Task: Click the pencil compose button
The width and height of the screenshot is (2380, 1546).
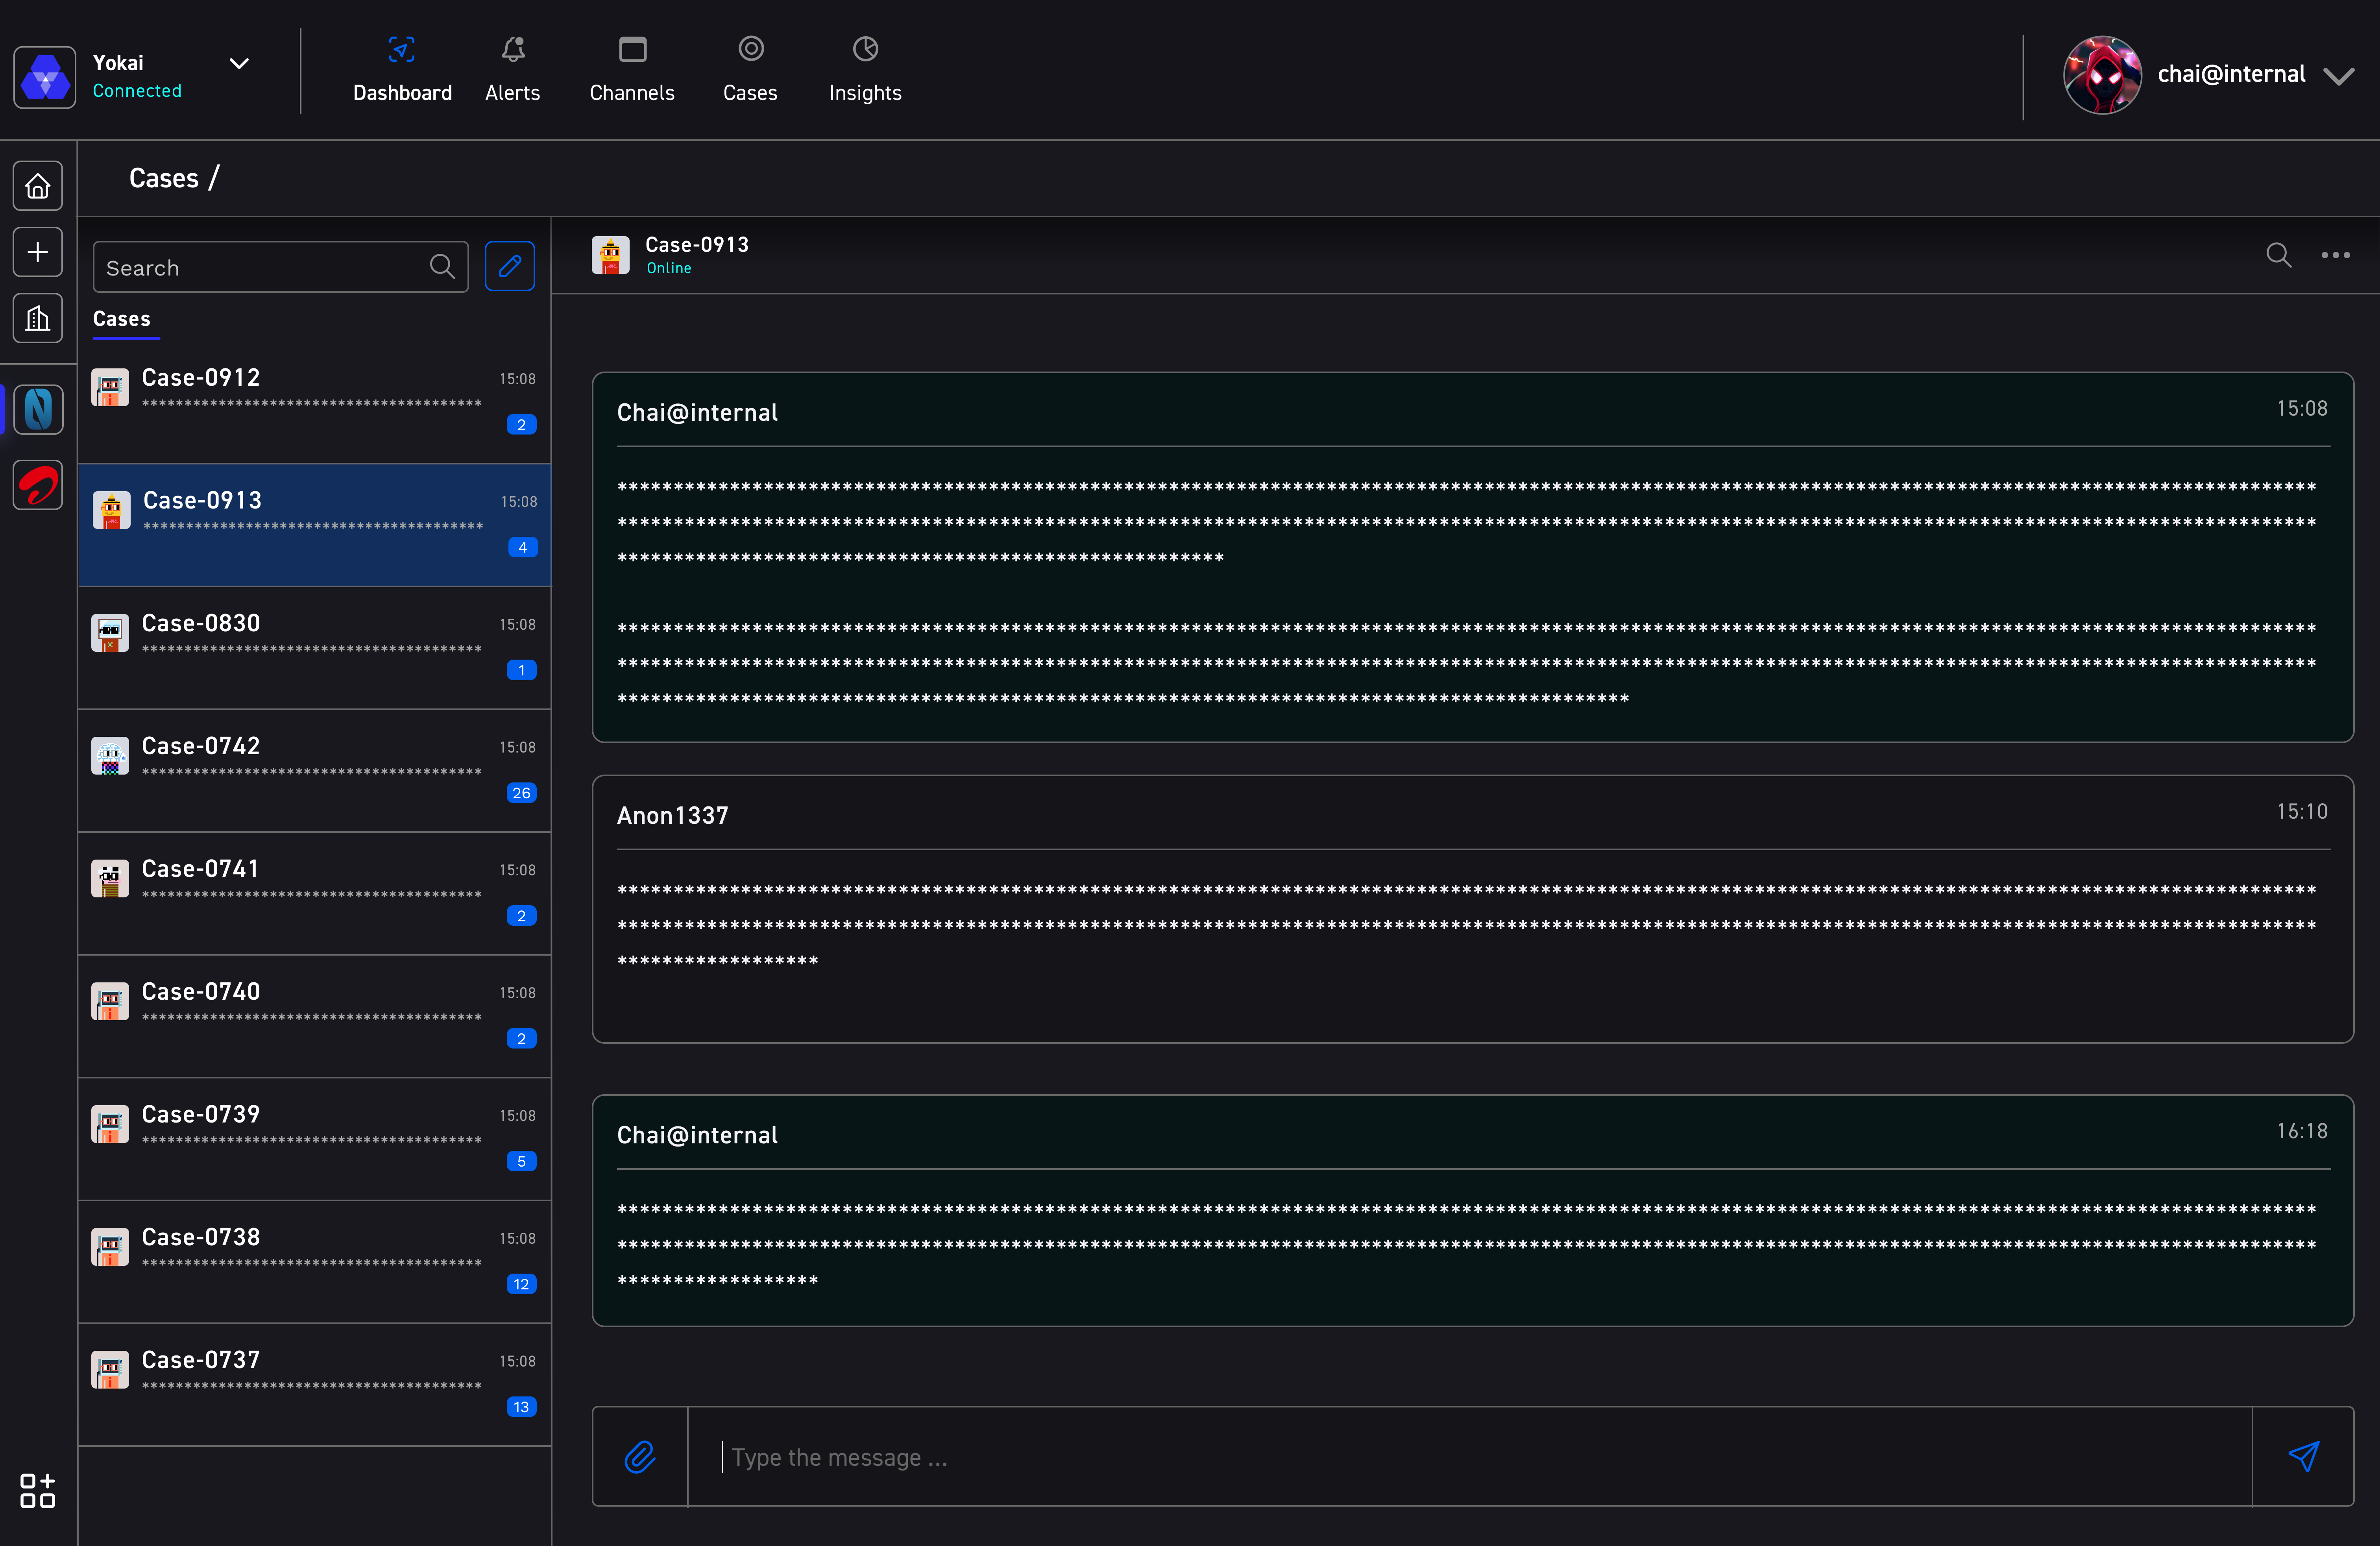Action: click(x=510, y=266)
